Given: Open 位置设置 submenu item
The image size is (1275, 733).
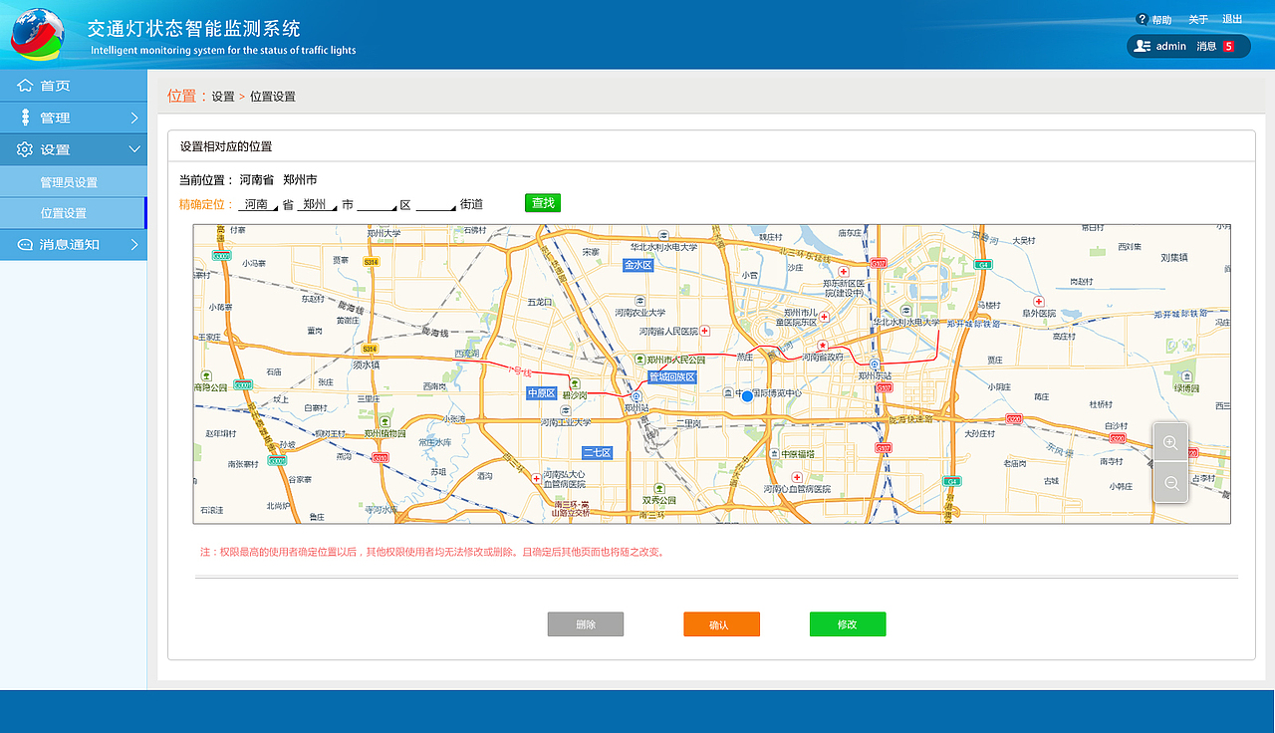Looking at the screenshot, I should (x=74, y=212).
